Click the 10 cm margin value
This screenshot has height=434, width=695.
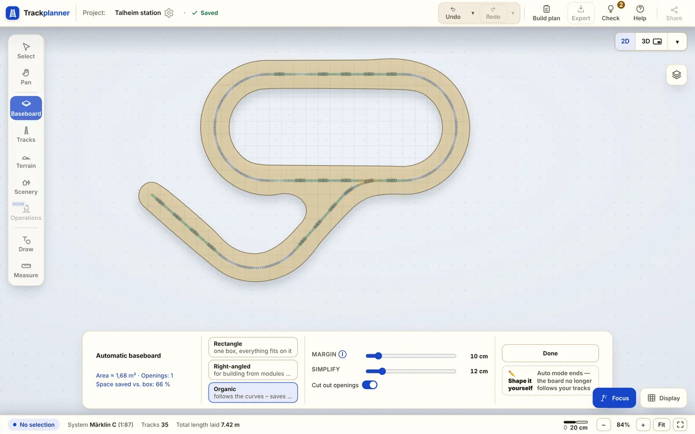tap(479, 356)
